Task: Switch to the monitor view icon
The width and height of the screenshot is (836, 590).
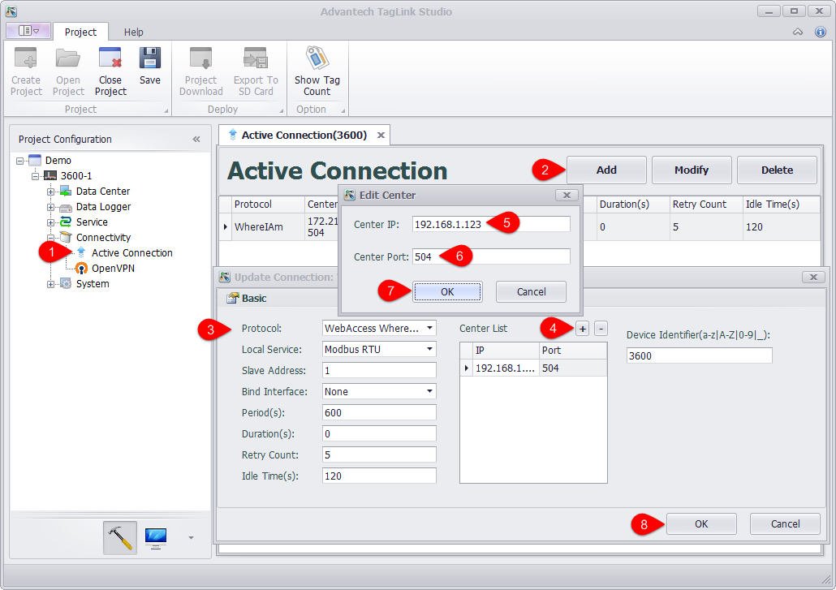Action: (156, 537)
